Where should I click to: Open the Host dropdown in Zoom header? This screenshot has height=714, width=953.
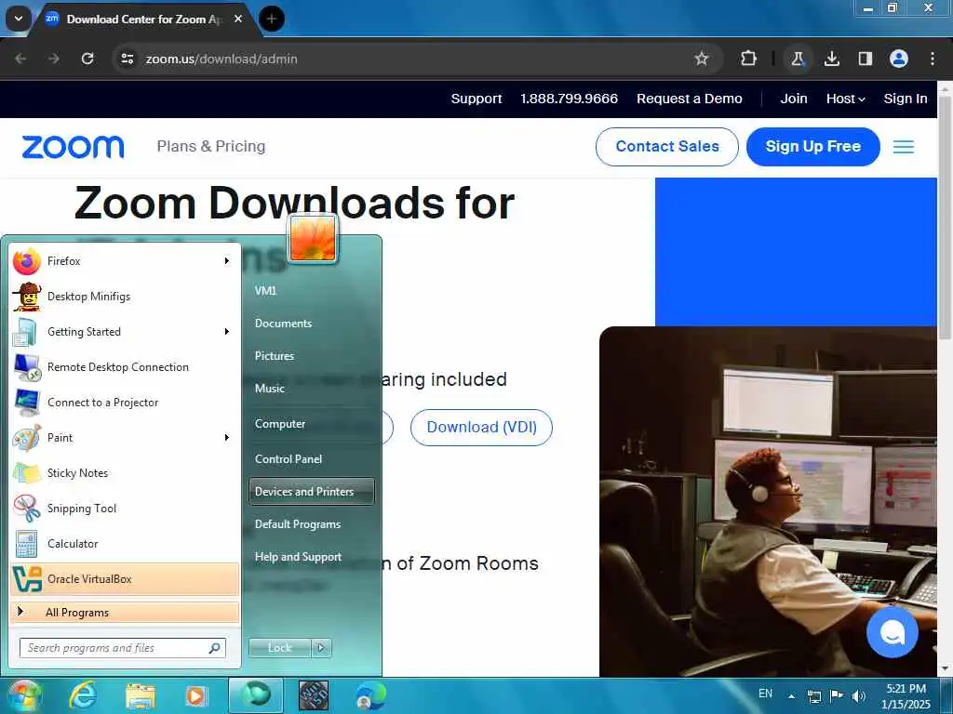click(845, 99)
